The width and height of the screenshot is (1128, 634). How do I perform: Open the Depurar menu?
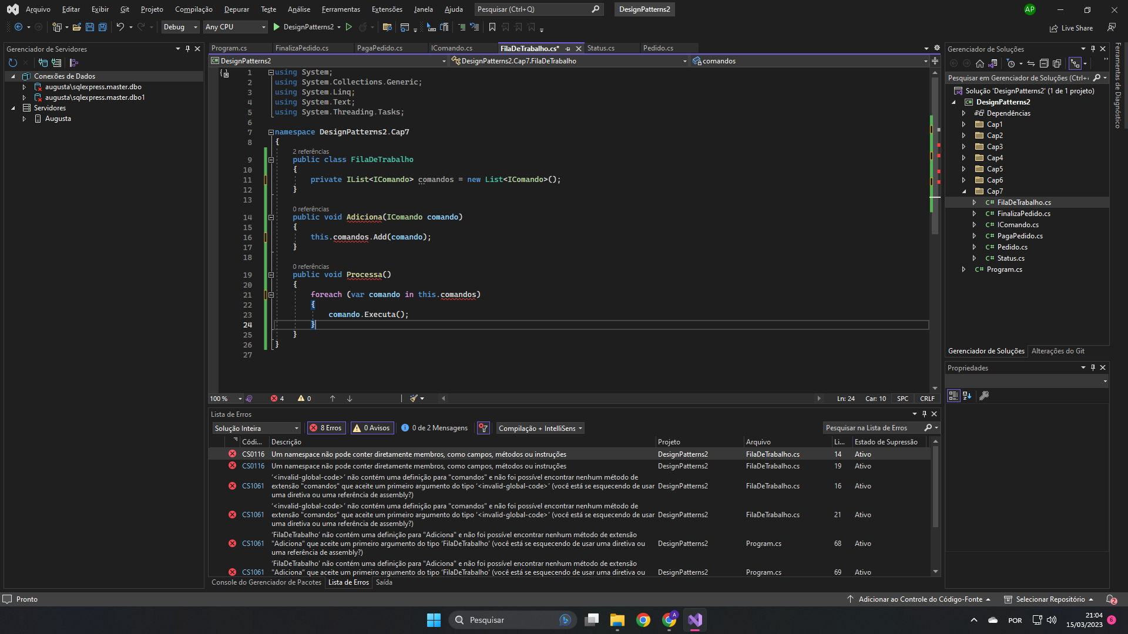[236, 9]
